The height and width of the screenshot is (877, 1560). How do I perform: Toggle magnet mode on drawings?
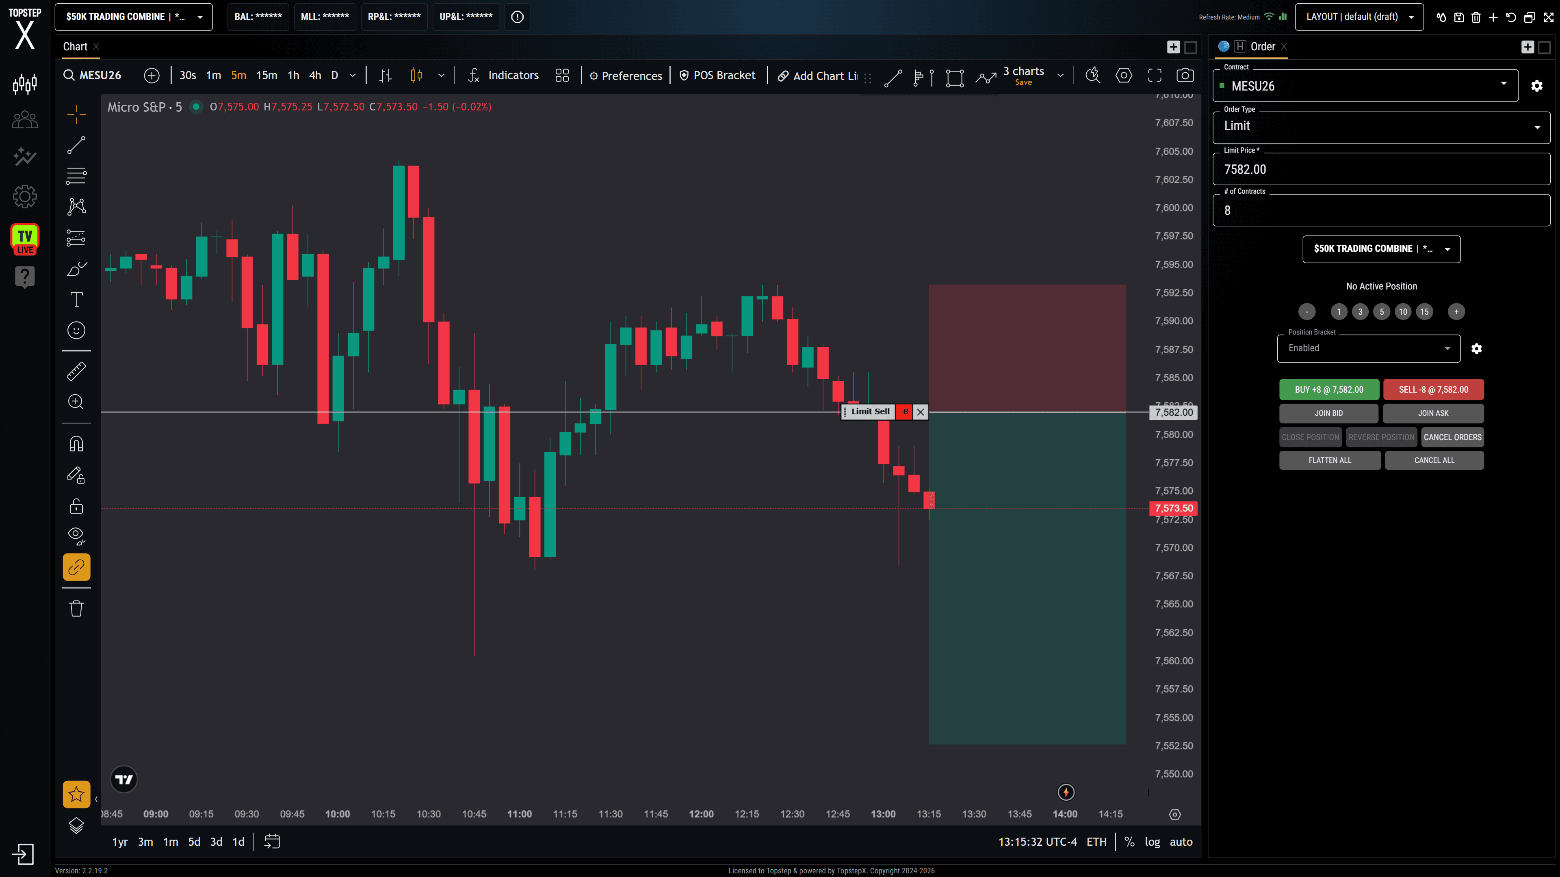[76, 444]
